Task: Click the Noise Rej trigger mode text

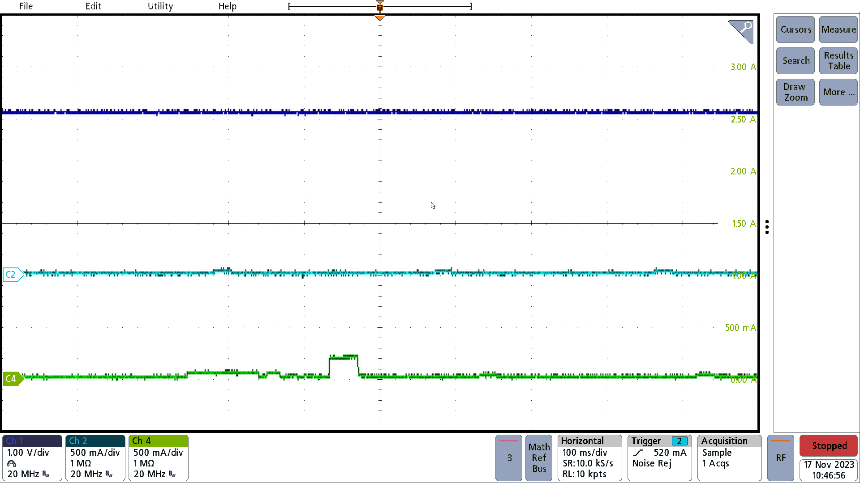Action: 652,464
